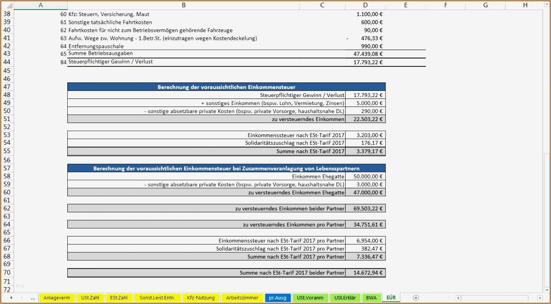Screen dimensions: 551x304
Task: Open the Sonst.Leist.Entn. sheet tab
Action: pyautogui.click(x=157, y=298)
